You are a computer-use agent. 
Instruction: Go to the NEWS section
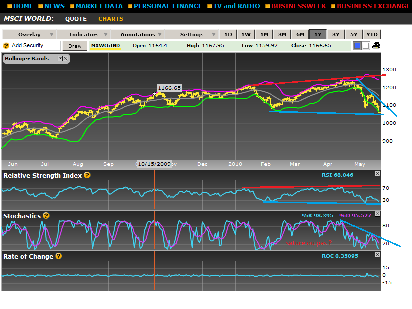pos(54,6)
